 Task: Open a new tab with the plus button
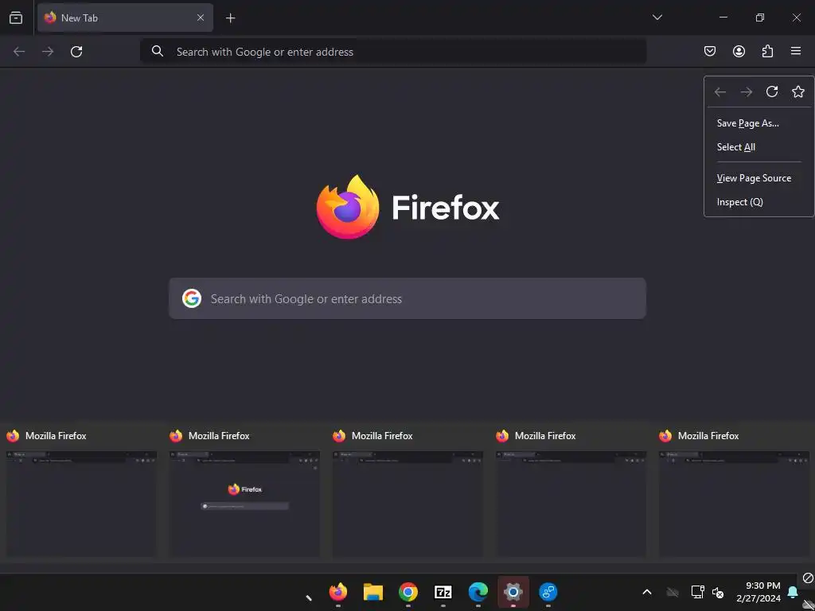230,18
